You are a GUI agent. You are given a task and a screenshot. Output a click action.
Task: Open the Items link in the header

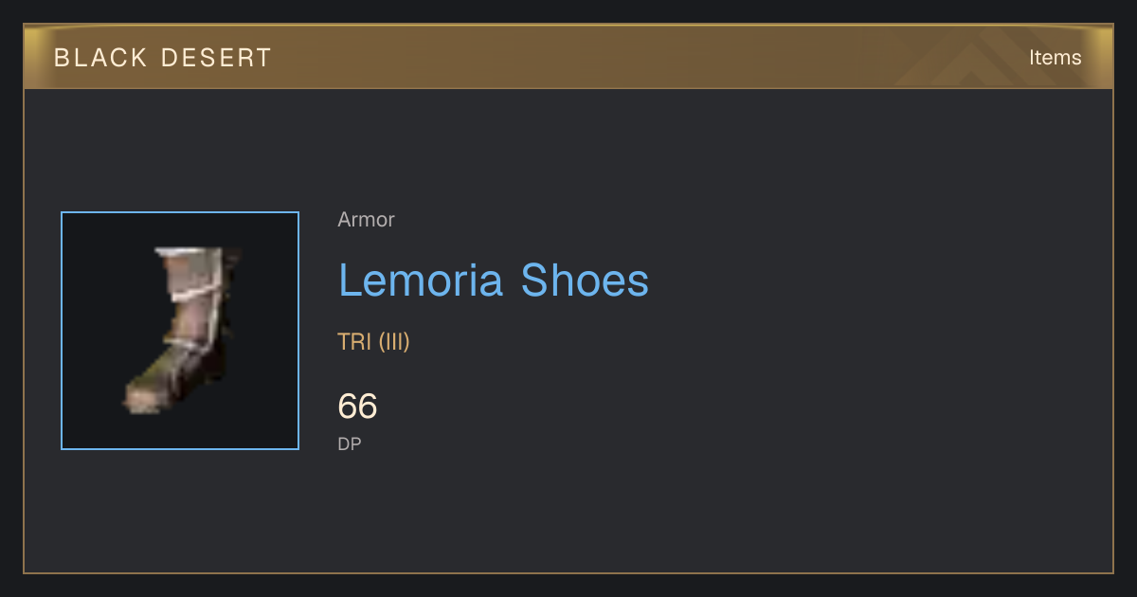pos(1055,58)
